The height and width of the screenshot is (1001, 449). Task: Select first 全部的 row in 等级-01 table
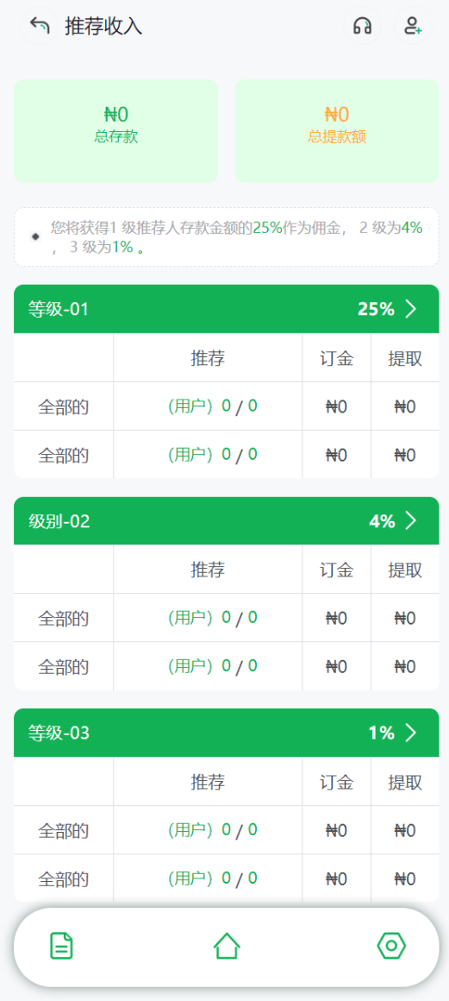[227, 406]
